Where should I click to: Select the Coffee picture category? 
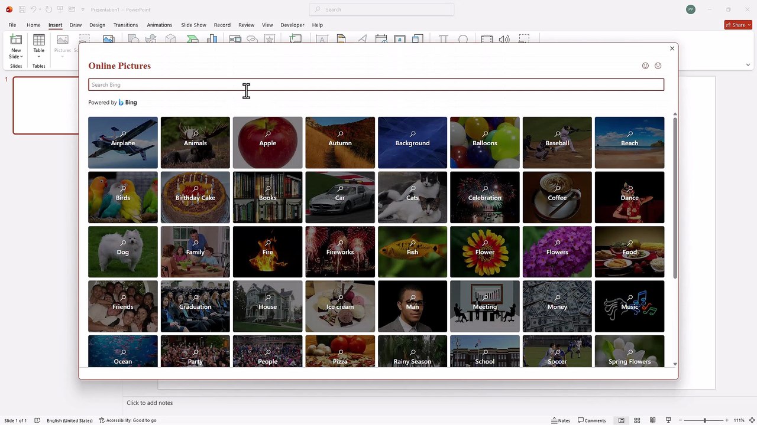557,197
